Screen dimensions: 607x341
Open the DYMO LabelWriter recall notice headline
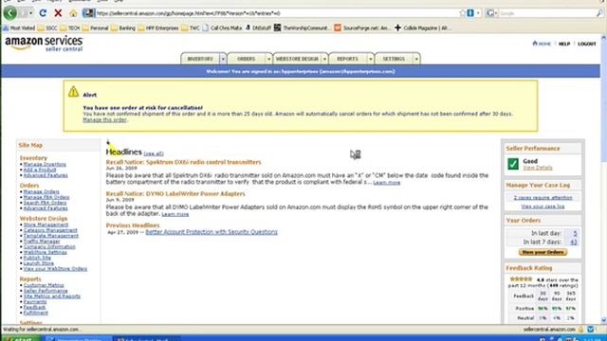(175, 193)
